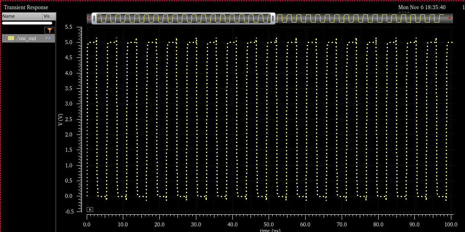The width and height of the screenshot is (465, 232).
Task: Click the Transient Response window title
Action: tap(26, 7)
